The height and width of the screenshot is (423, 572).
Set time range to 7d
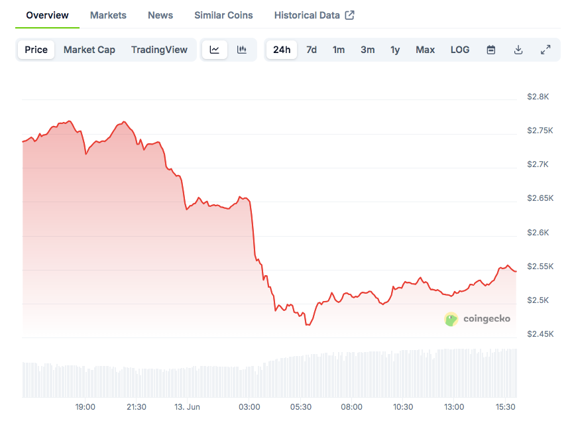pos(312,50)
